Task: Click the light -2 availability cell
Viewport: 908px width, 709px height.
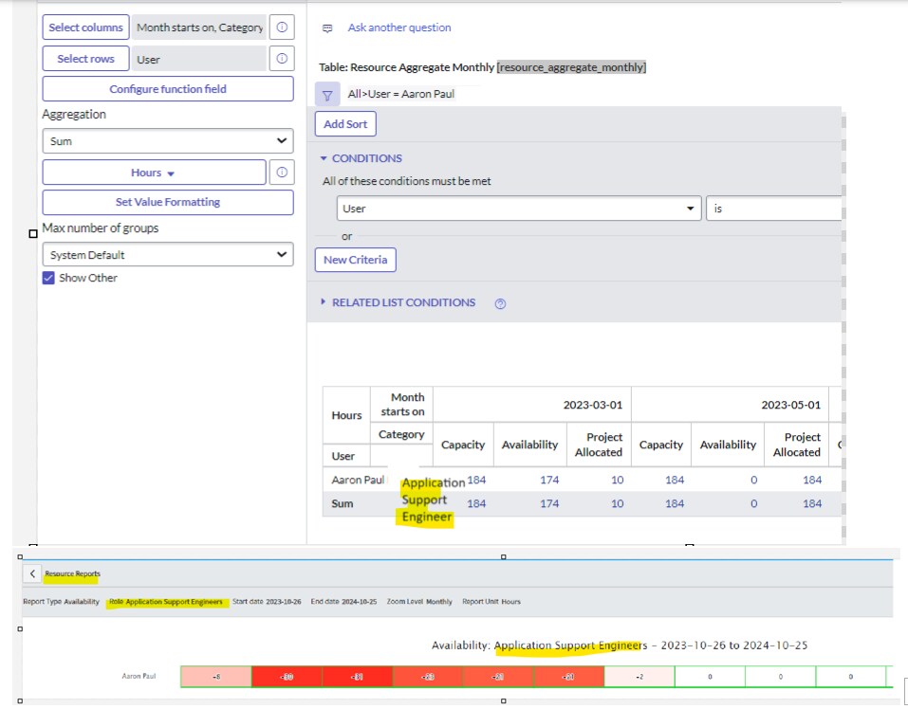Action: point(639,677)
